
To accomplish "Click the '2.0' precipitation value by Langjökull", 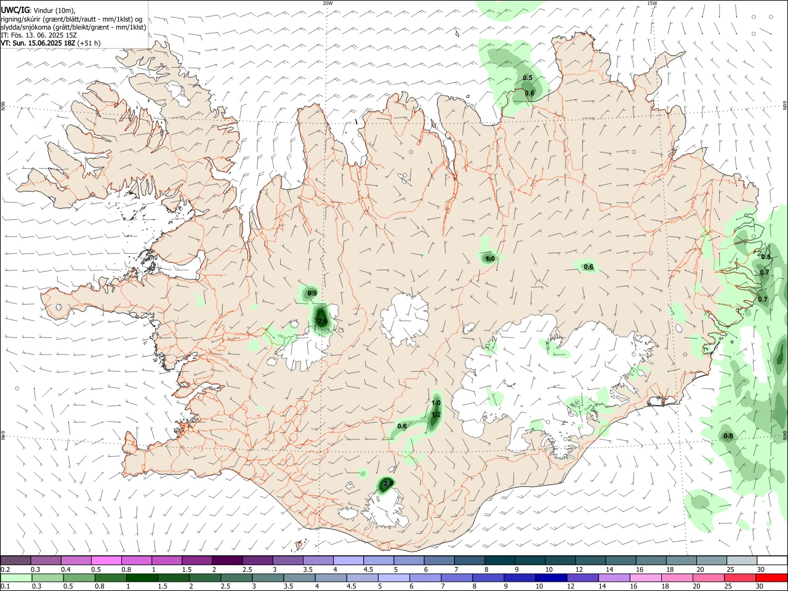I will click(322, 321).
